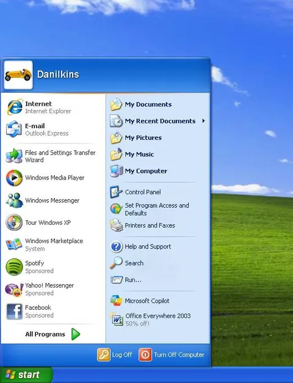Click the Spotify text label
The height and width of the screenshot is (383, 293).
pyautogui.click(x=34, y=263)
